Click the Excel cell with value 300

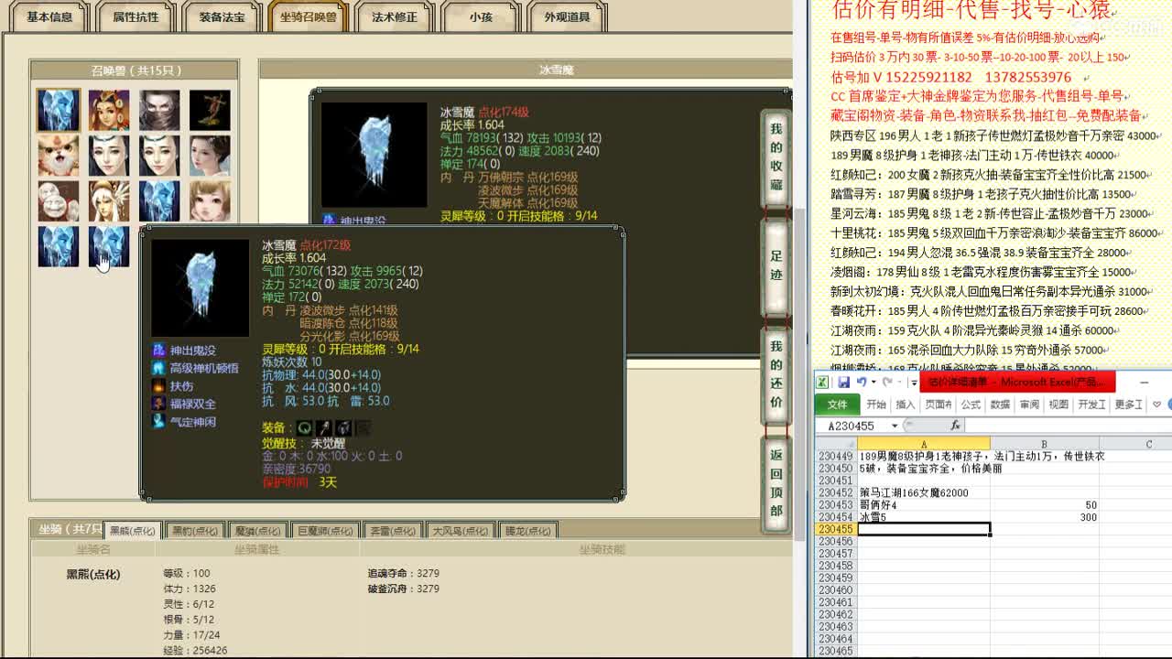1044,517
